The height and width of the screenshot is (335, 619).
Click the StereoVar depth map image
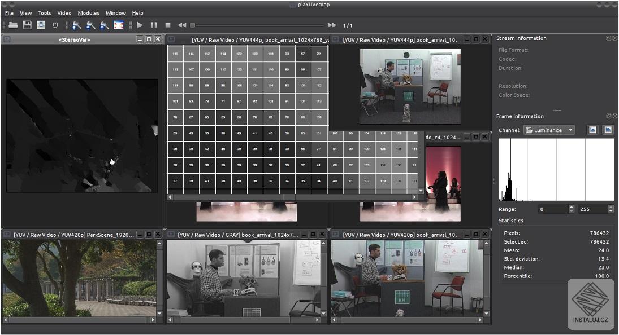click(82, 136)
